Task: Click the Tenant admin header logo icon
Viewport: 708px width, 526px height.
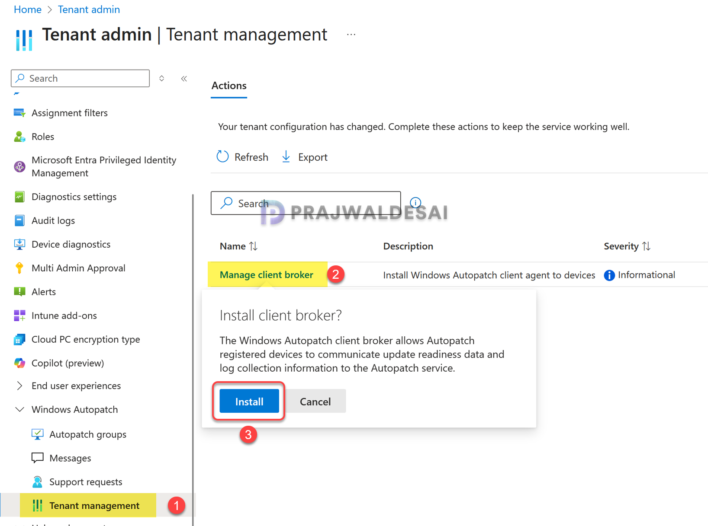Action: point(24,40)
